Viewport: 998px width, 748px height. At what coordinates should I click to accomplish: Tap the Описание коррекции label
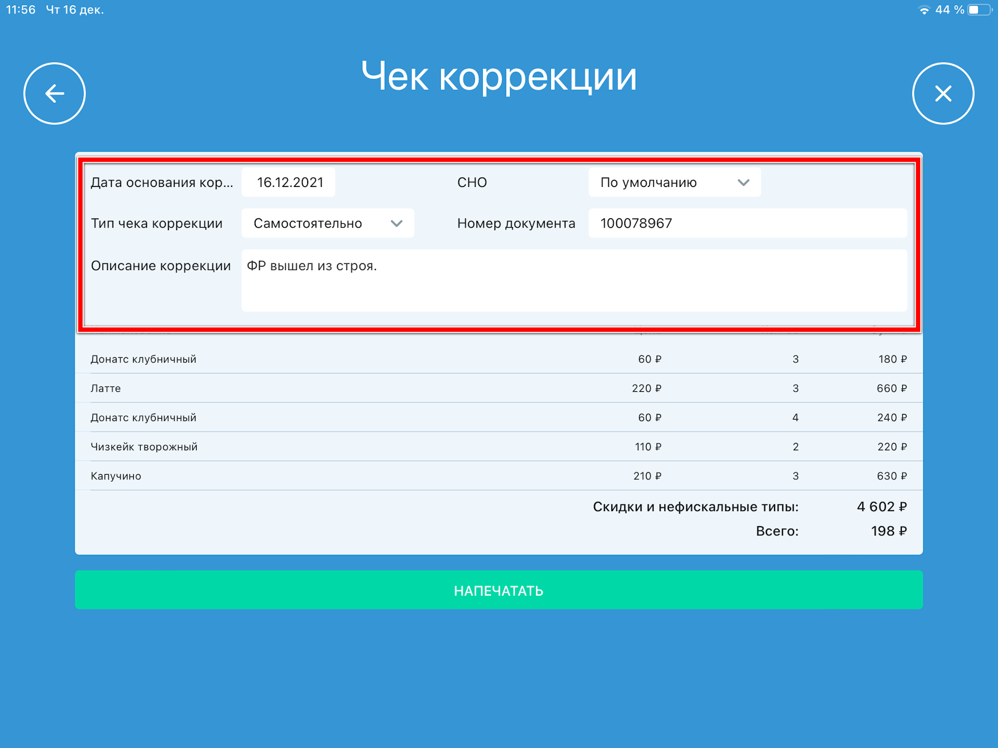161,265
